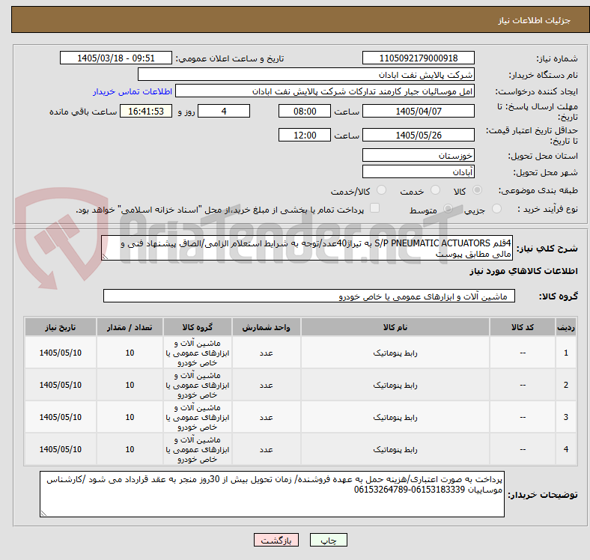This screenshot has height=560, width=590.
Task: Choose the متوسط purchase type radio
Action: tap(448, 208)
